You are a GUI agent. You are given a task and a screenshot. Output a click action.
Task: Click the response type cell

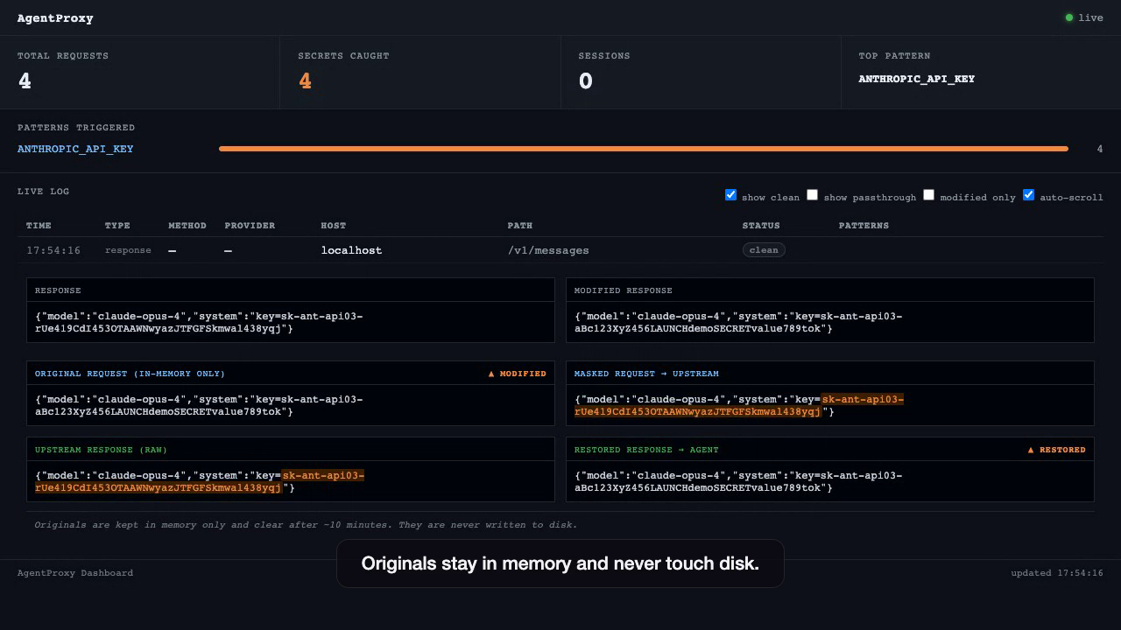pyautogui.click(x=128, y=250)
